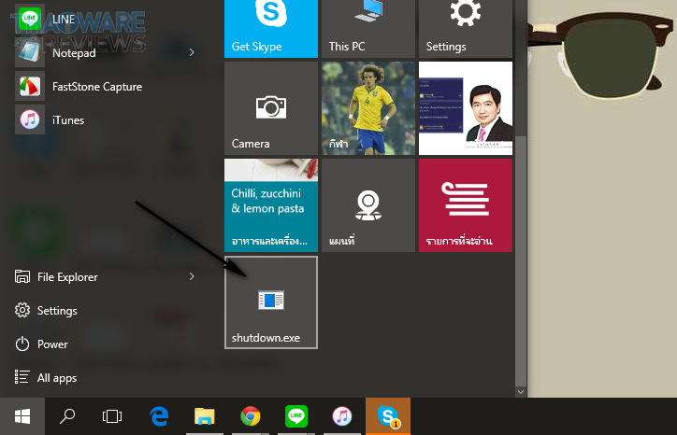Open the sports tile with the footballer photo

(368, 108)
